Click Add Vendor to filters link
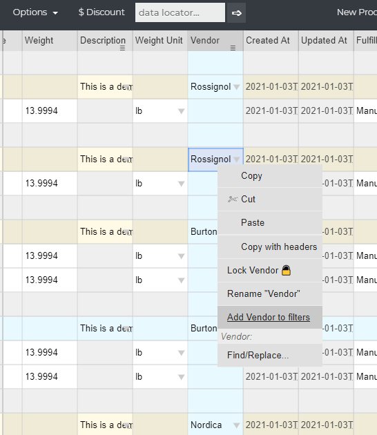This screenshot has height=435, width=377. tap(269, 317)
